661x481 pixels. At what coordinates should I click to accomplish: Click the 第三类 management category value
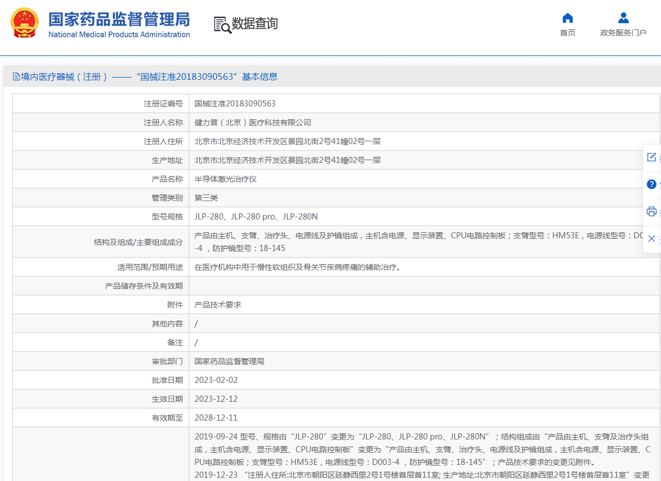tap(206, 198)
